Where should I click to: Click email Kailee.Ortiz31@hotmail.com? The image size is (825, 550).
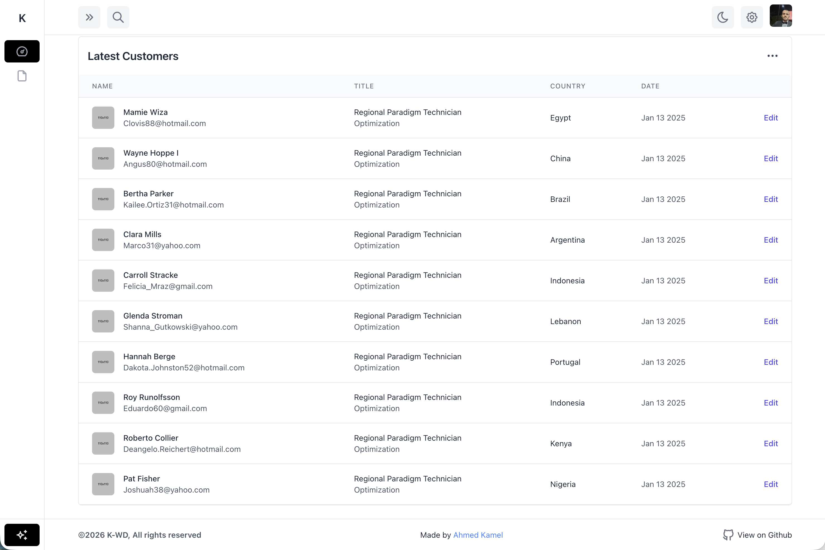coord(174,205)
